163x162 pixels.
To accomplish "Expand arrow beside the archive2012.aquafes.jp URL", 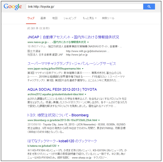I will [x=85, y=94].
